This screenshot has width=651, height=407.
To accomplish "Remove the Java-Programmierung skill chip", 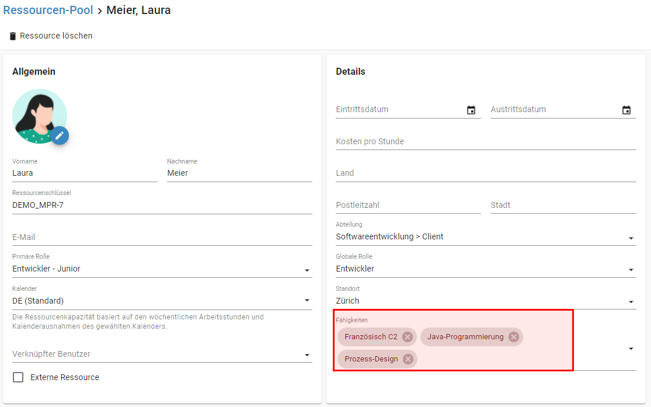I will [513, 337].
